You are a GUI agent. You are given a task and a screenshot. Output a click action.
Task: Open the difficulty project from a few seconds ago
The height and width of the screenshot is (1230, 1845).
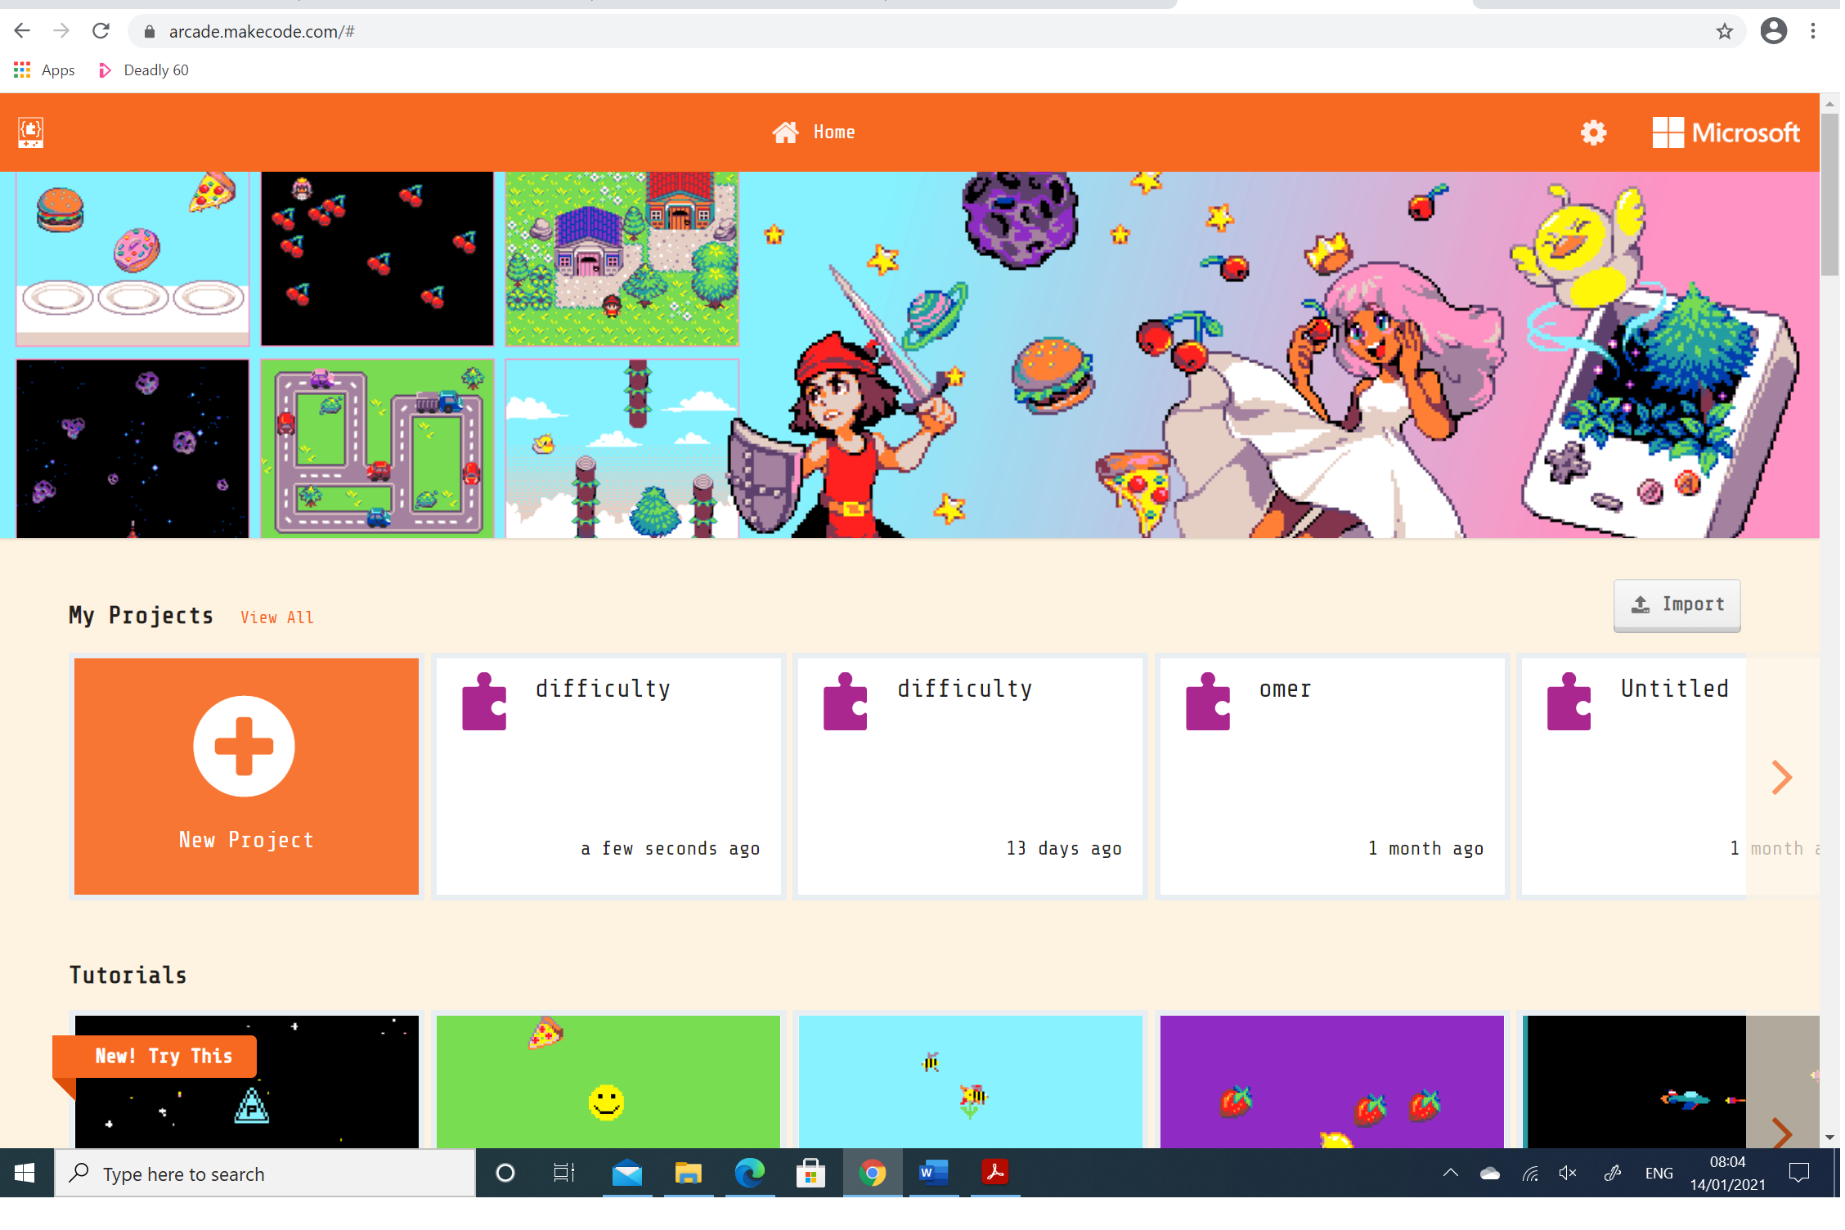click(x=608, y=775)
